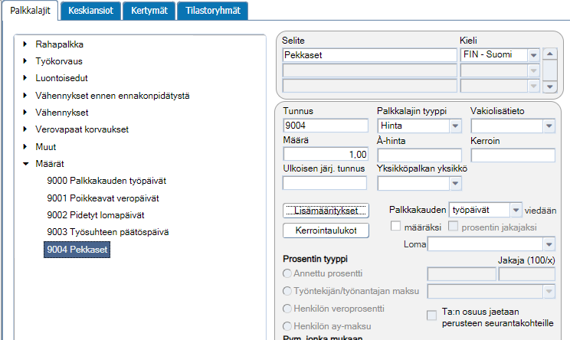The height and width of the screenshot is (340, 570).
Task: Select the Tilastoryhmät tab
Action: (213, 11)
